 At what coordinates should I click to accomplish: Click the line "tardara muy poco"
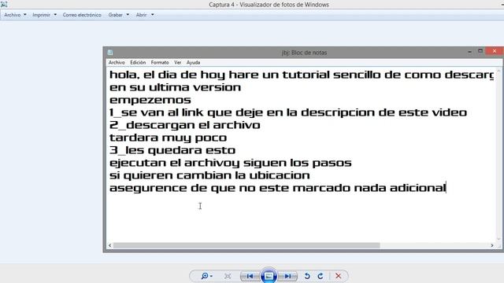pos(168,138)
